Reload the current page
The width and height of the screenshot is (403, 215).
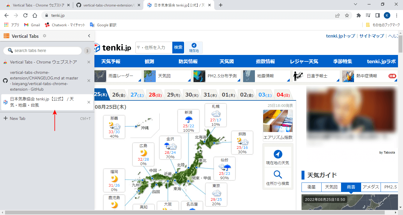(x=25, y=15)
